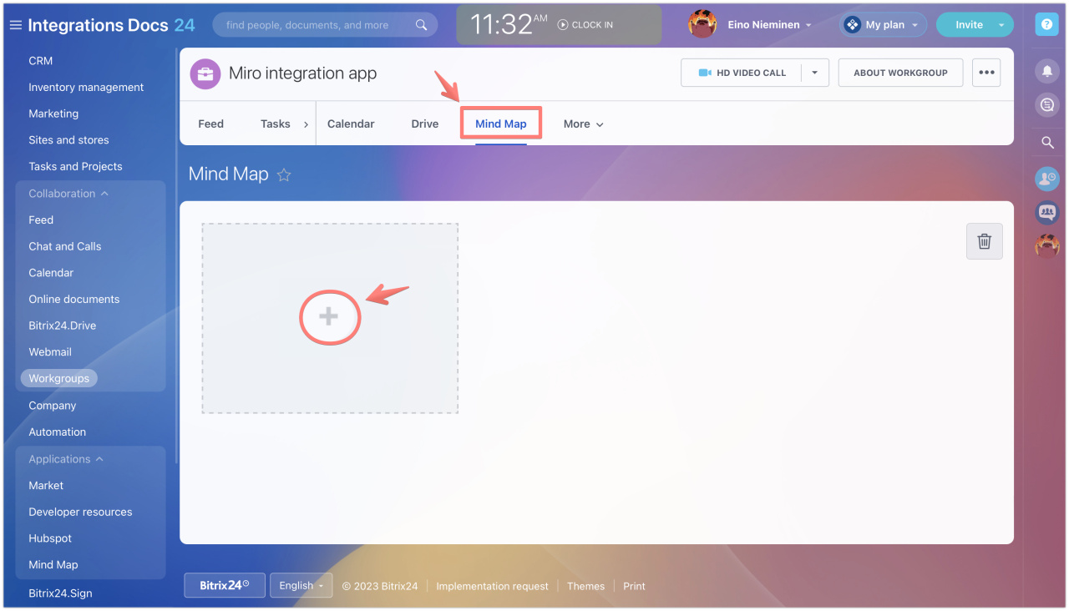Image resolution: width=1069 pixels, height=611 pixels.
Task: Open Feed in left sidebar
Action: [x=41, y=220]
